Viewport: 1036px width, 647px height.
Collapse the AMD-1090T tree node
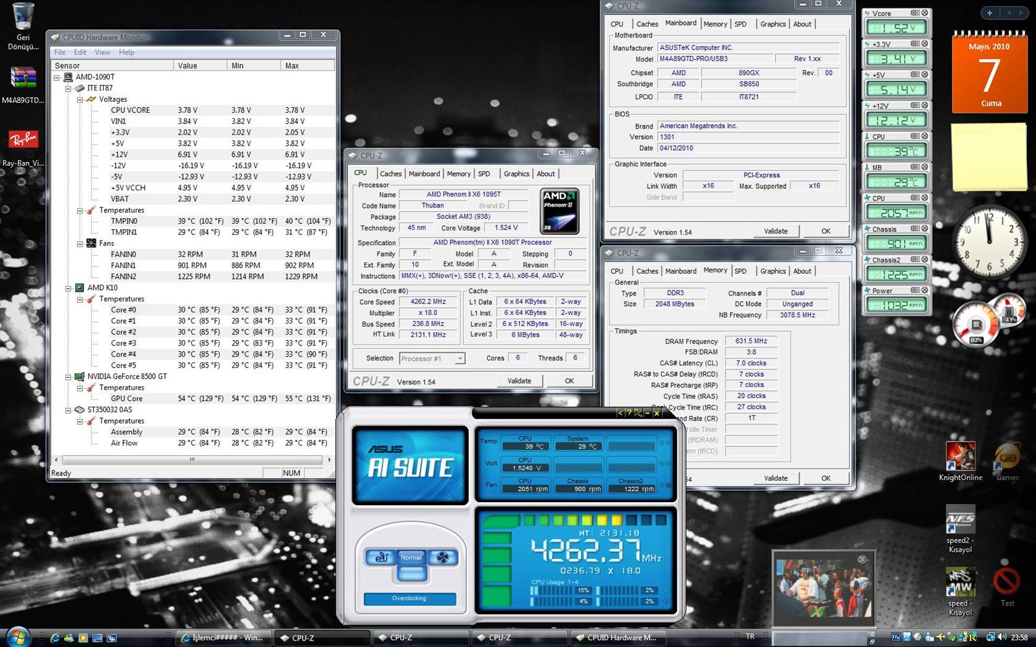56,77
